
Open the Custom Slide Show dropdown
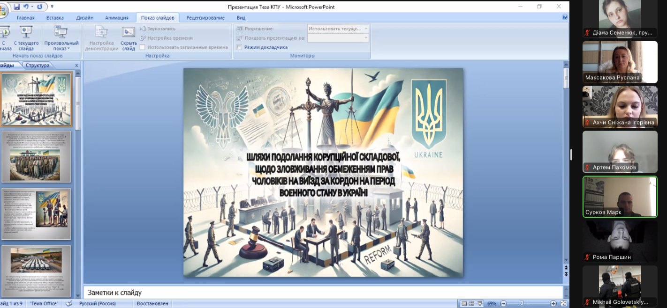coord(61,38)
